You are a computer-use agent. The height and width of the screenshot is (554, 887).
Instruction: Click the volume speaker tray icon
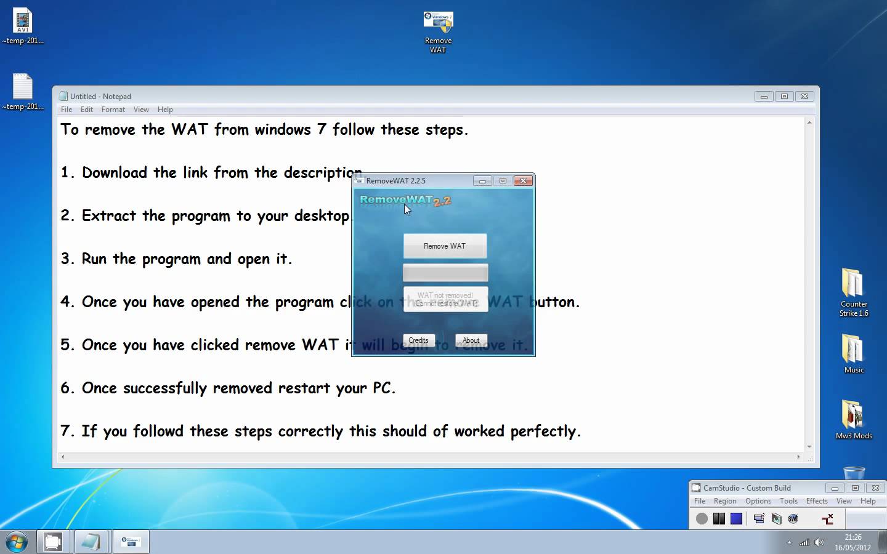tap(819, 542)
